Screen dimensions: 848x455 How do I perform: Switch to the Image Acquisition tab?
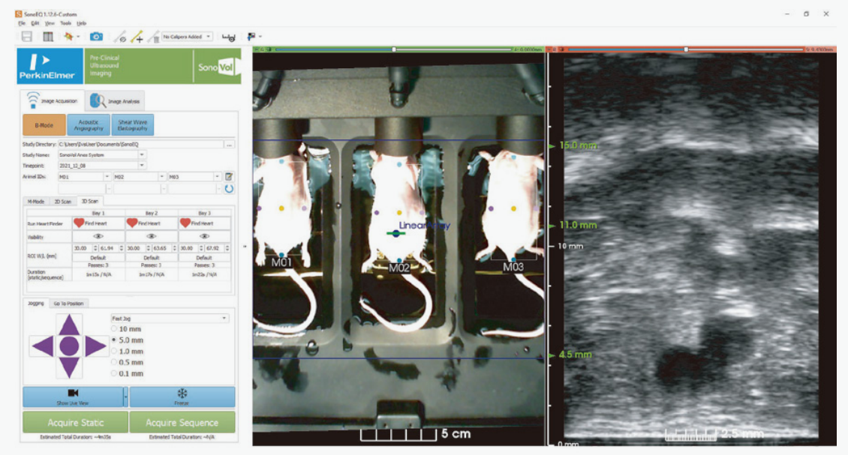click(x=53, y=100)
